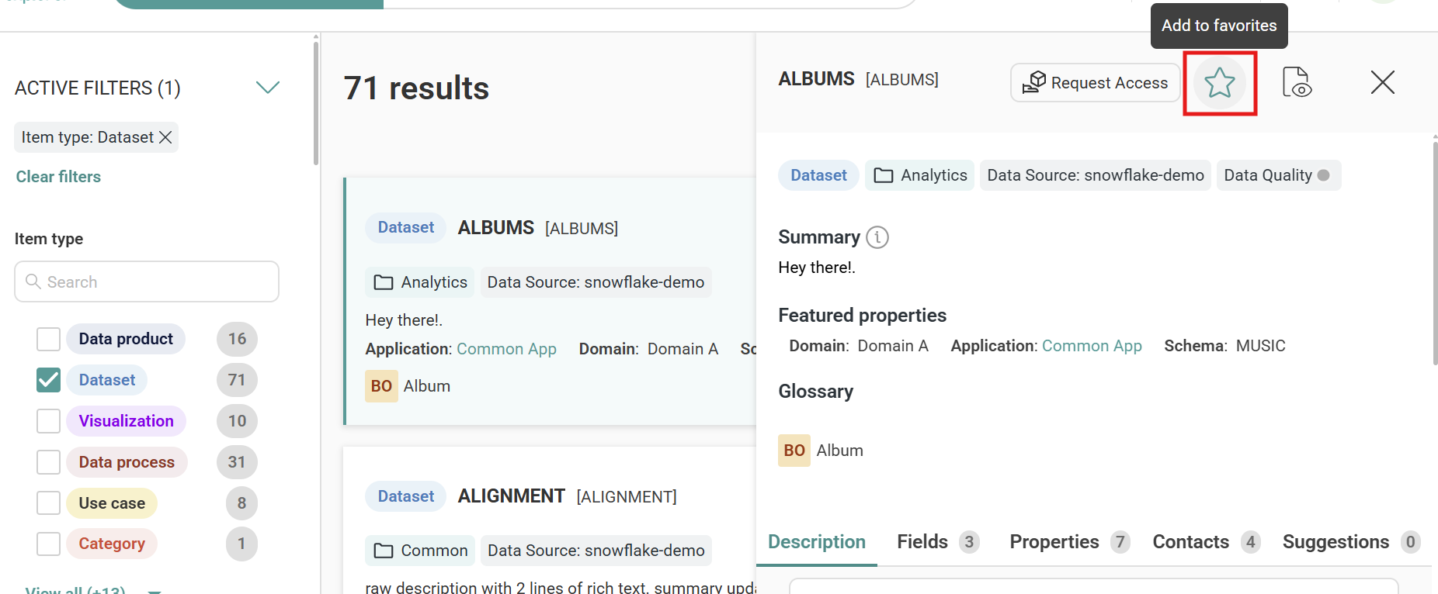Tick the Data process checkbox
The width and height of the screenshot is (1438, 594).
pyautogui.click(x=48, y=462)
